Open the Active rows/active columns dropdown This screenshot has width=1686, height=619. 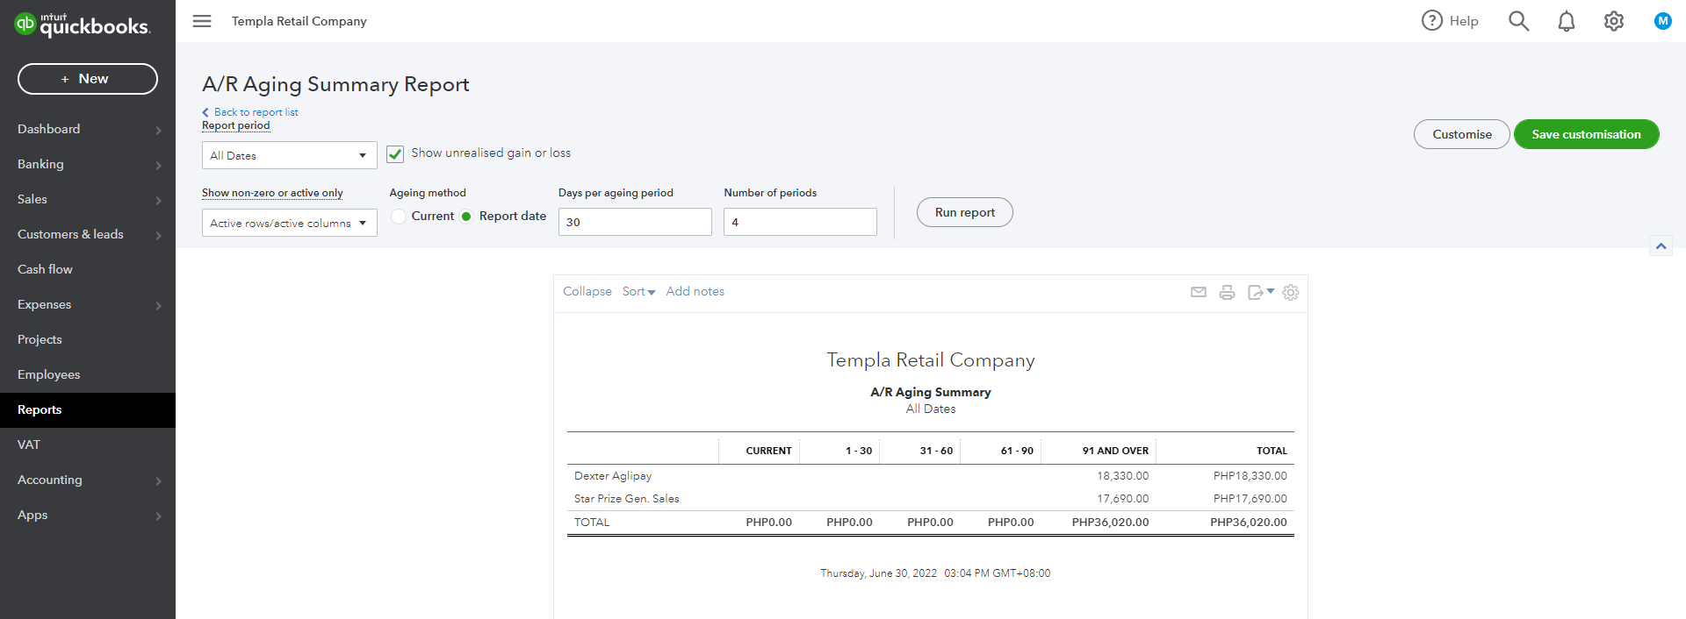(x=289, y=223)
